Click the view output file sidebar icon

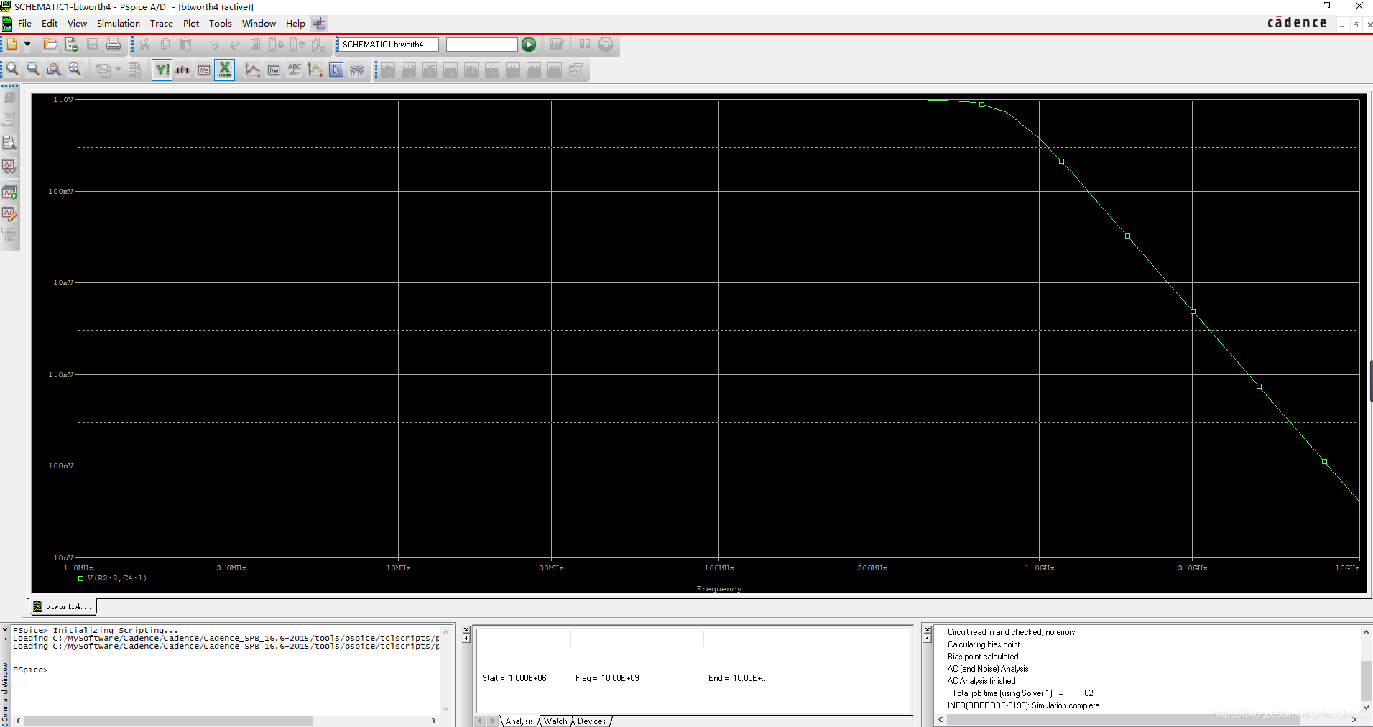click(9, 143)
